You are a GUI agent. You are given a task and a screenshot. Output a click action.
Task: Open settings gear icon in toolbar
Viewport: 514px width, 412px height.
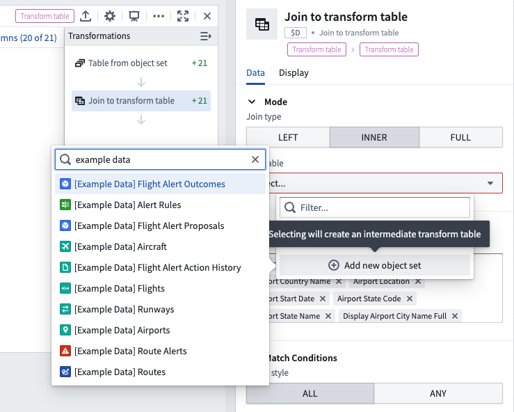point(110,16)
